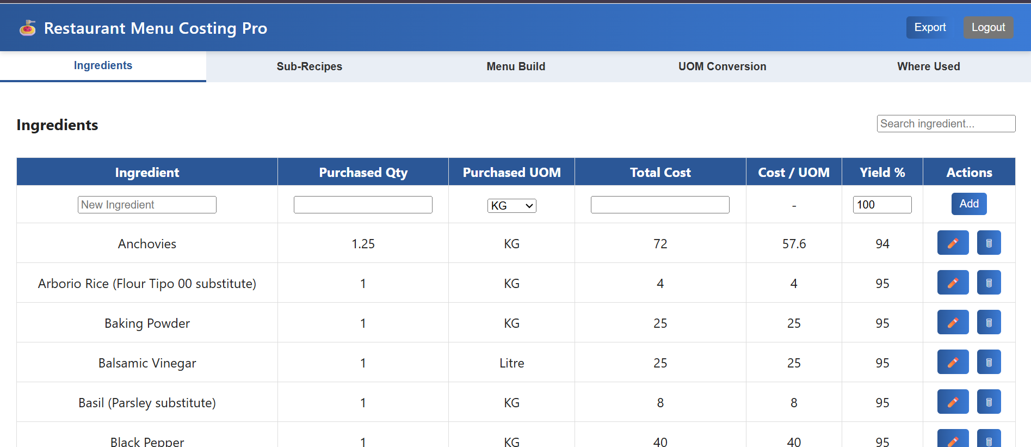Delete the Balsamic Vinegar ingredient
Image resolution: width=1031 pixels, height=447 pixels.
coord(989,362)
